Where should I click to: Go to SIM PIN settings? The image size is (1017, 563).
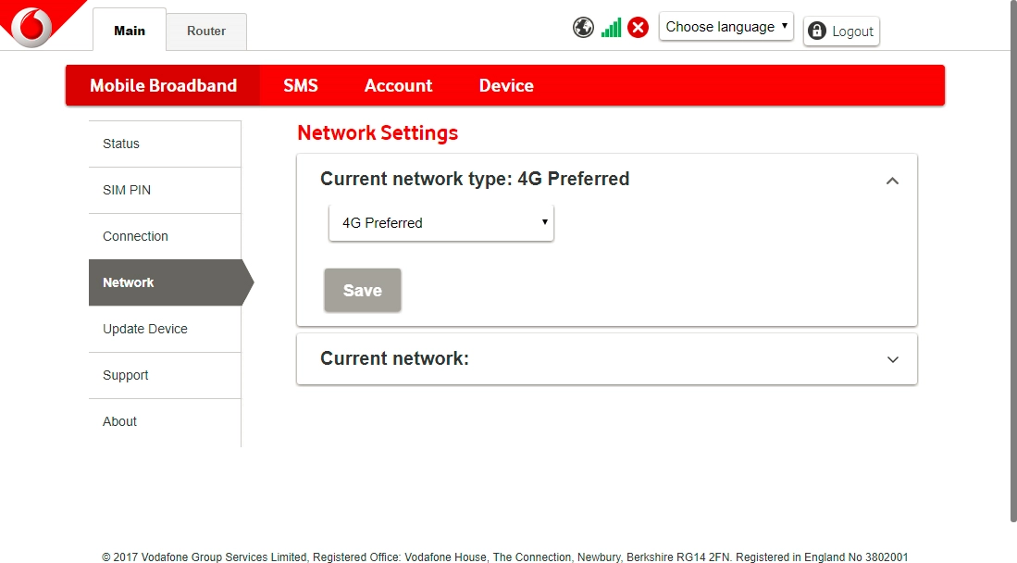pyautogui.click(x=127, y=190)
